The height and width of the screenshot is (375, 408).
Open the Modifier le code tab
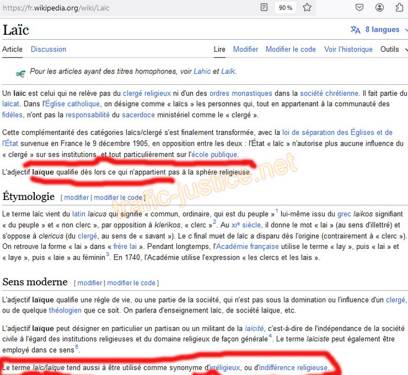[x=290, y=49]
